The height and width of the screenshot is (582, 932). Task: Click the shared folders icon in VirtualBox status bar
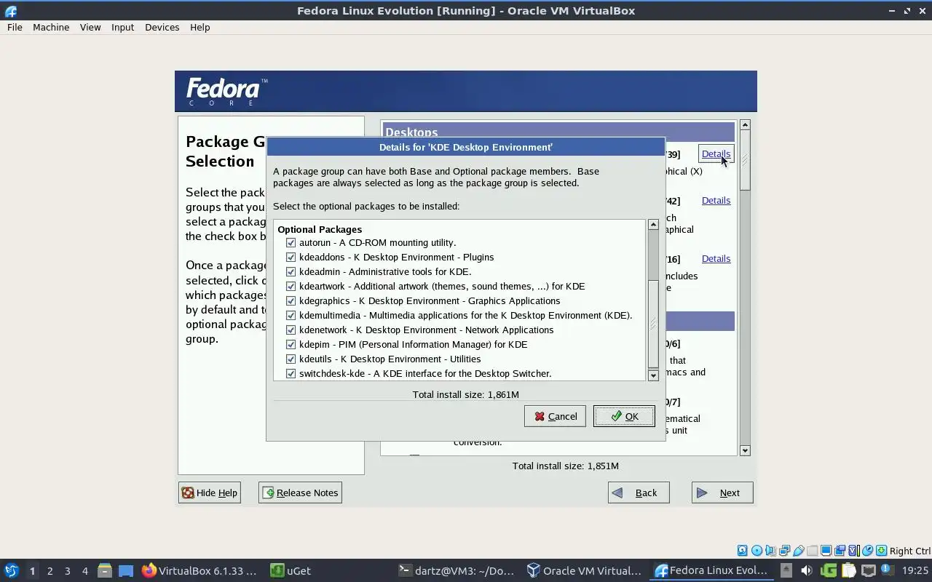point(813,551)
